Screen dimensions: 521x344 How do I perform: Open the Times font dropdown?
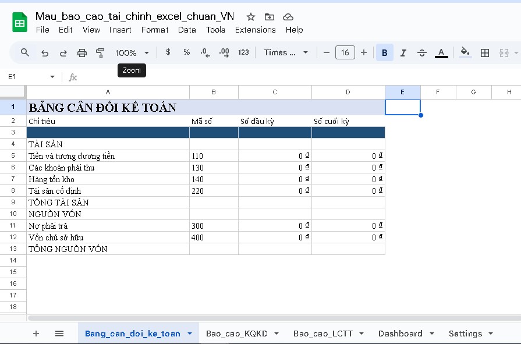tap(285, 52)
